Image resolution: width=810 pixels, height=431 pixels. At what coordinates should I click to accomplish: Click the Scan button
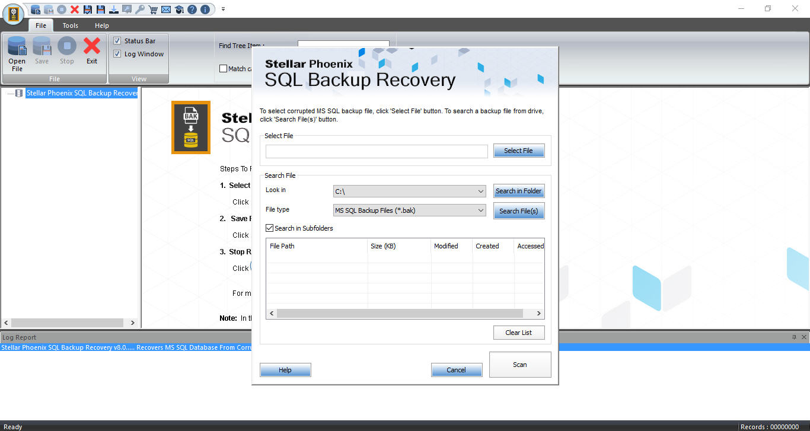520,365
